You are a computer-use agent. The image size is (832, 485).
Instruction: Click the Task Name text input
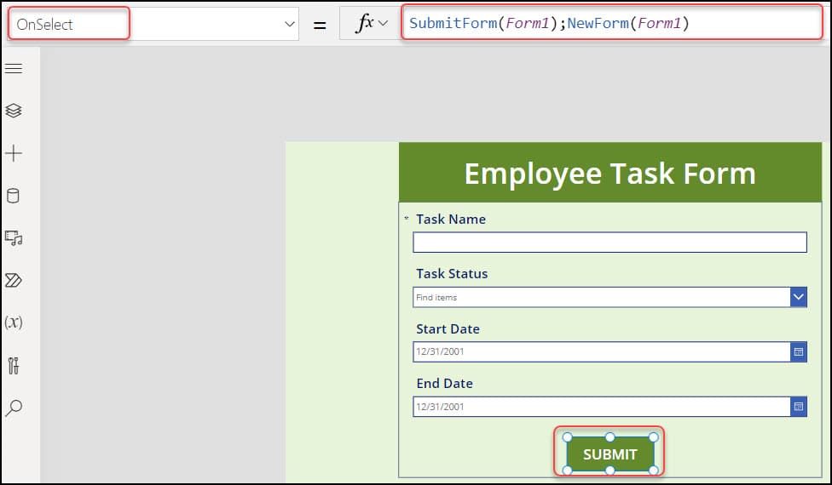point(610,242)
